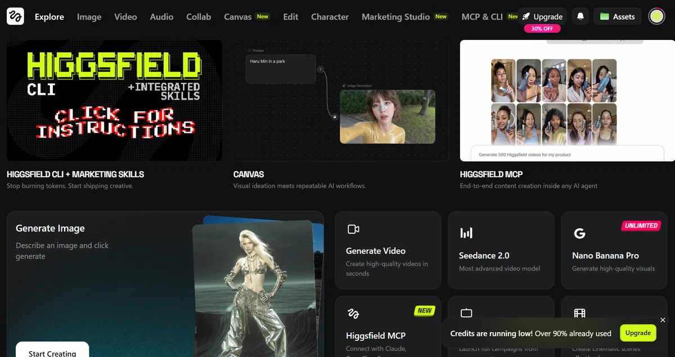Open the Seedance 2.0 card title
Viewport: 675px width, 357px height.
[484, 255]
